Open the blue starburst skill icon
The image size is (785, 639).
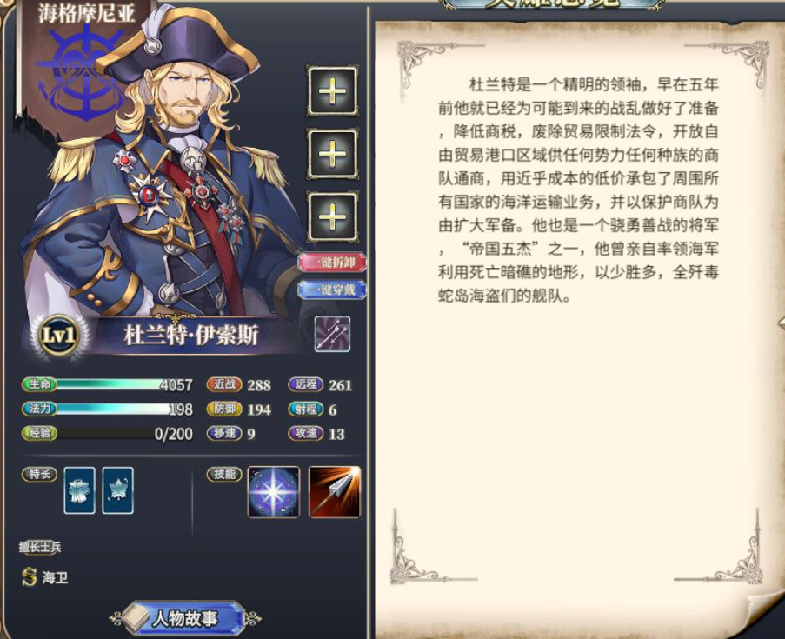click(x=273, y=492)
